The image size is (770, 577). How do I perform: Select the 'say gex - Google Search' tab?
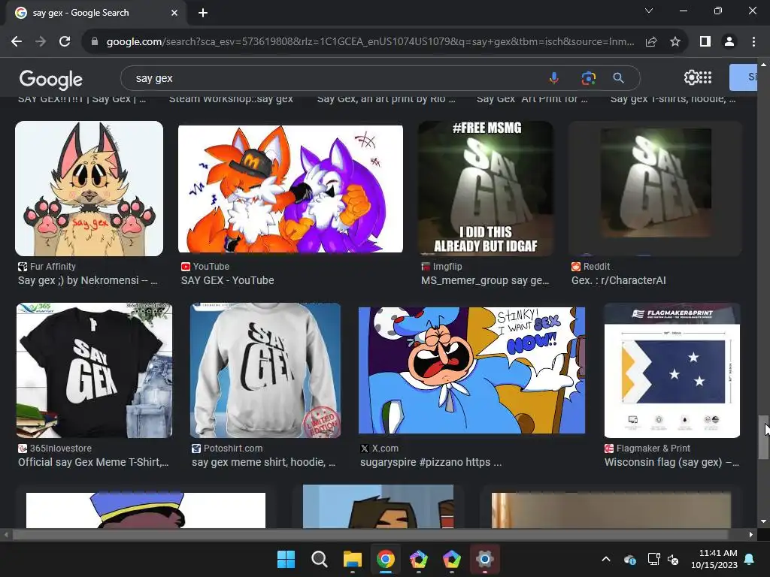pos(95,13)
